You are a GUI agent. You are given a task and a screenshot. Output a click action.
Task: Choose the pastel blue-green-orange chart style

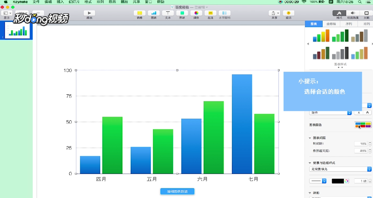click(x=359, y=53)
